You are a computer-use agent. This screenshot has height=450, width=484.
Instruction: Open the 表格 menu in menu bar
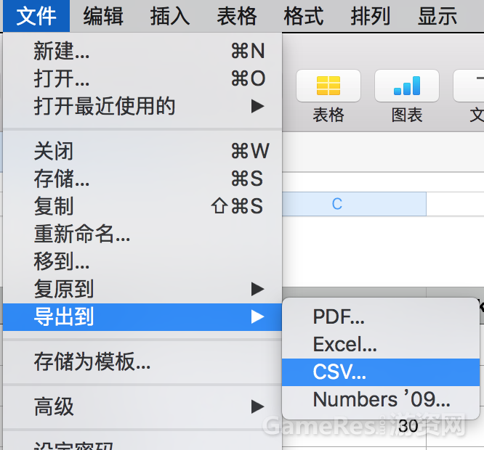(x=237, y=16)
